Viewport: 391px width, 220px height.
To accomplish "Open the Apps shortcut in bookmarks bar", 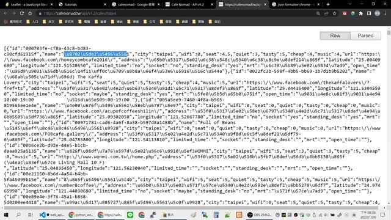I will click(x=13, y=22).
